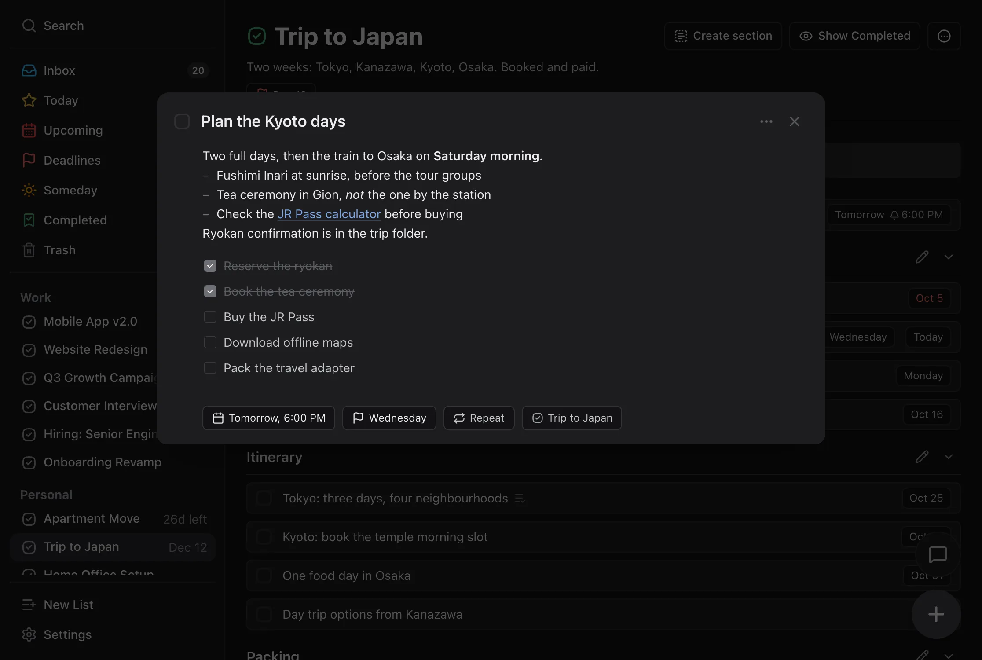Click the New List icon
This screenshot has height=660, width=982.
[x=29, y=605]
